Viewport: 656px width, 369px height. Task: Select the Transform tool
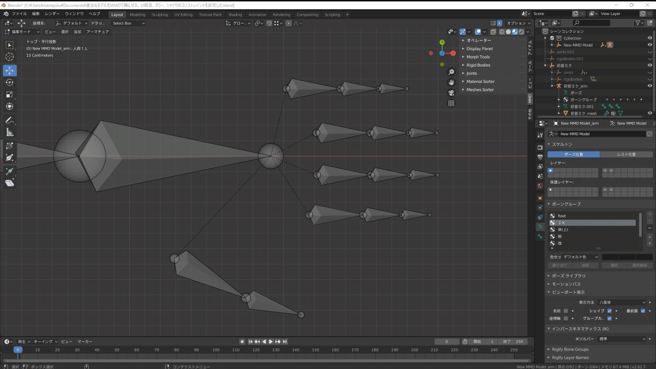click(9, 107)
